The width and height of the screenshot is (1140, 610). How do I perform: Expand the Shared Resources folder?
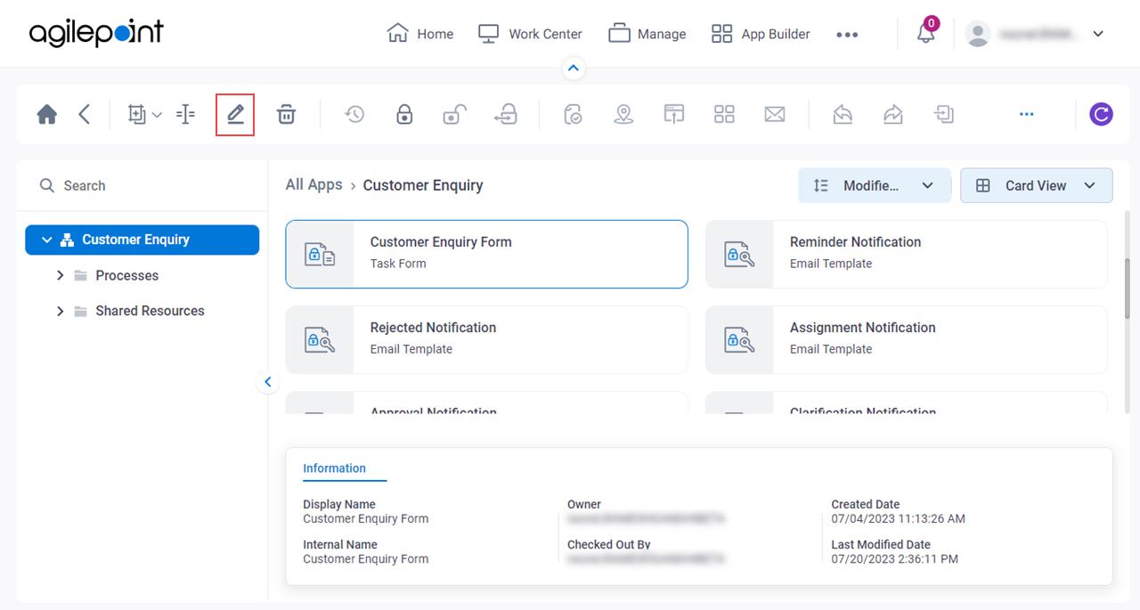point(61,311)
